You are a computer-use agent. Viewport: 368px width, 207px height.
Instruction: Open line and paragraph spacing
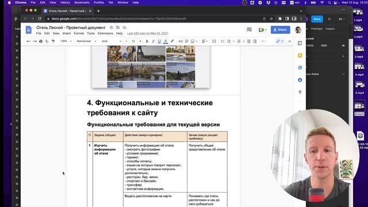click(x=214, y=41)
